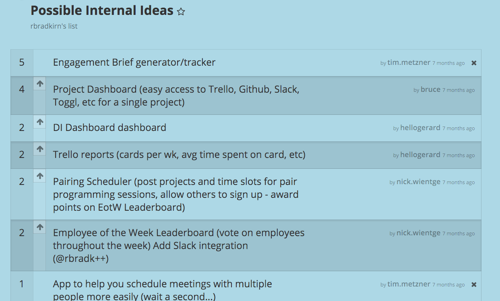Open nick.wientge's profile on Pairing Scheduler row

[x=418, y=182]
